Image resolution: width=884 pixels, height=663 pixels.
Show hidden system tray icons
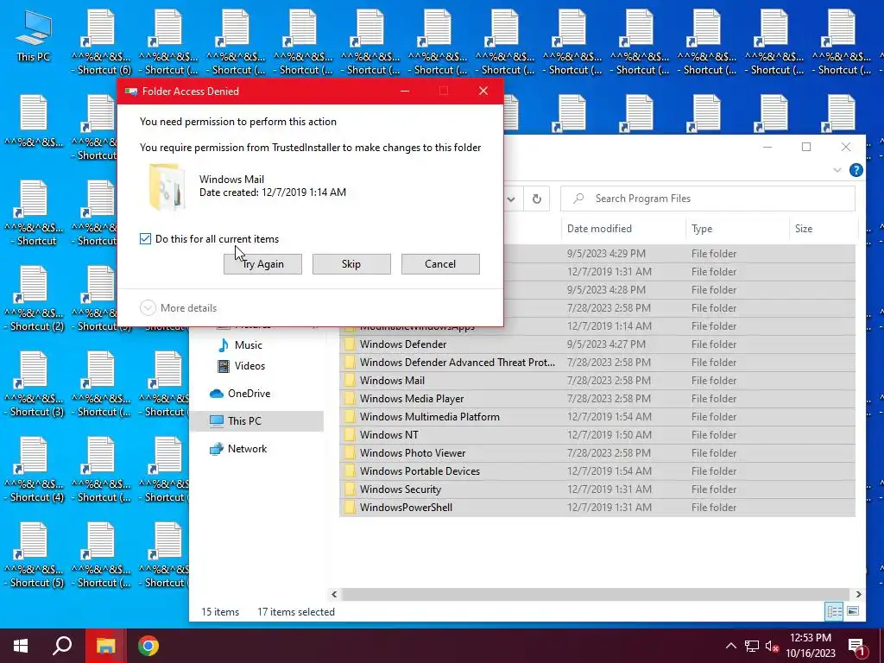coord(730,646)
